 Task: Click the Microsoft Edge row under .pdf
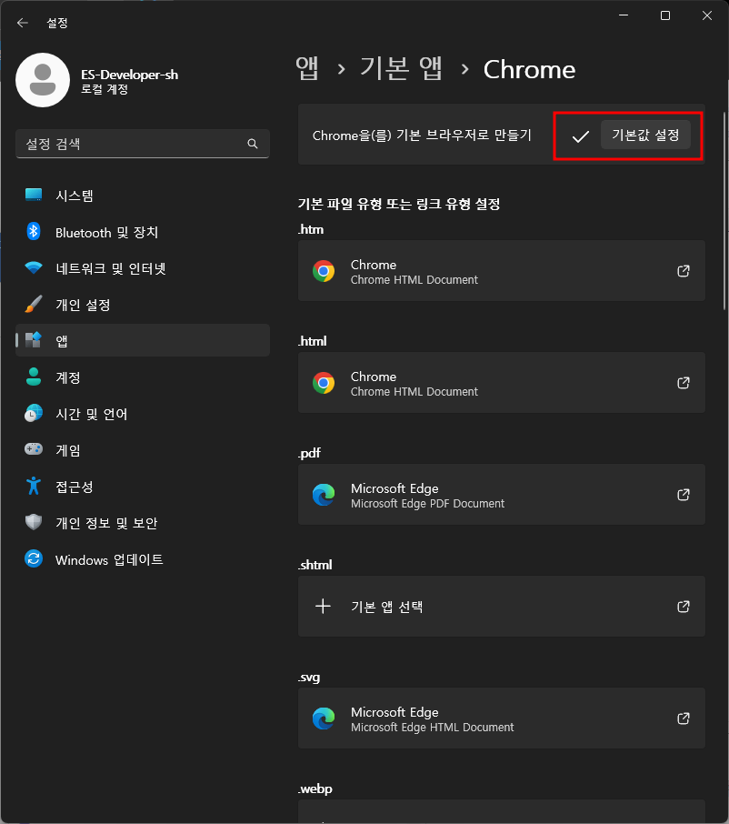pos(502,495)
